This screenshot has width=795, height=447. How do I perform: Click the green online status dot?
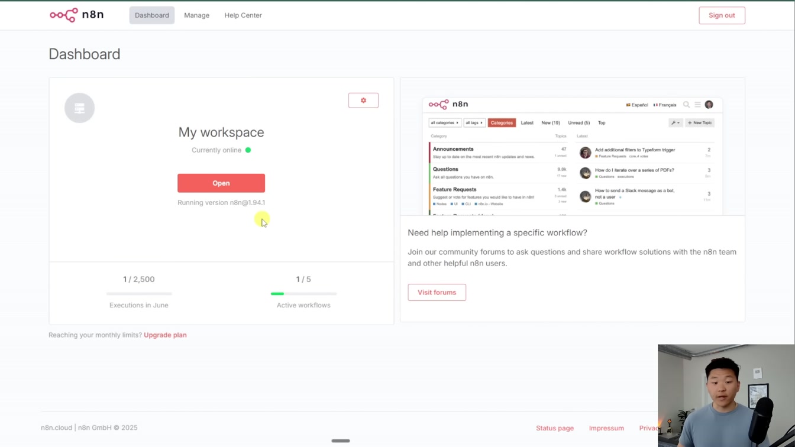[248, 150]
